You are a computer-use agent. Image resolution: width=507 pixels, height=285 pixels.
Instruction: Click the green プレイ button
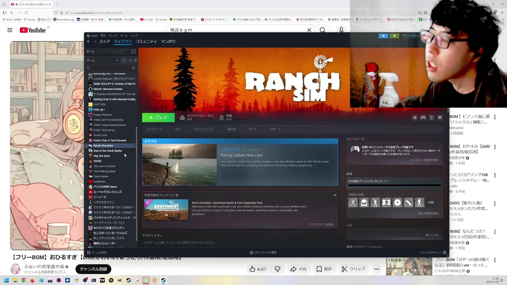coord(158,118)
